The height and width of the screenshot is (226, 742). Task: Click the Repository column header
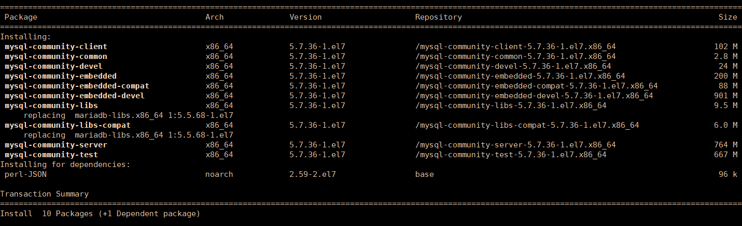(438, 17)
